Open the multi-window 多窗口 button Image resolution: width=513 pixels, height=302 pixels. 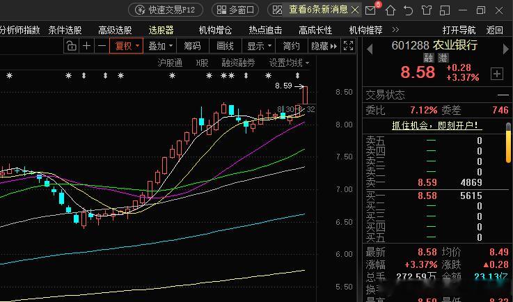click(235, 10)
